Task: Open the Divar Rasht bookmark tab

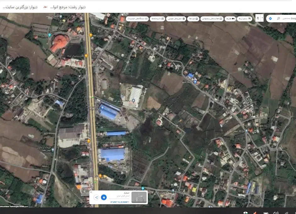Action: [x=64, y=7]
